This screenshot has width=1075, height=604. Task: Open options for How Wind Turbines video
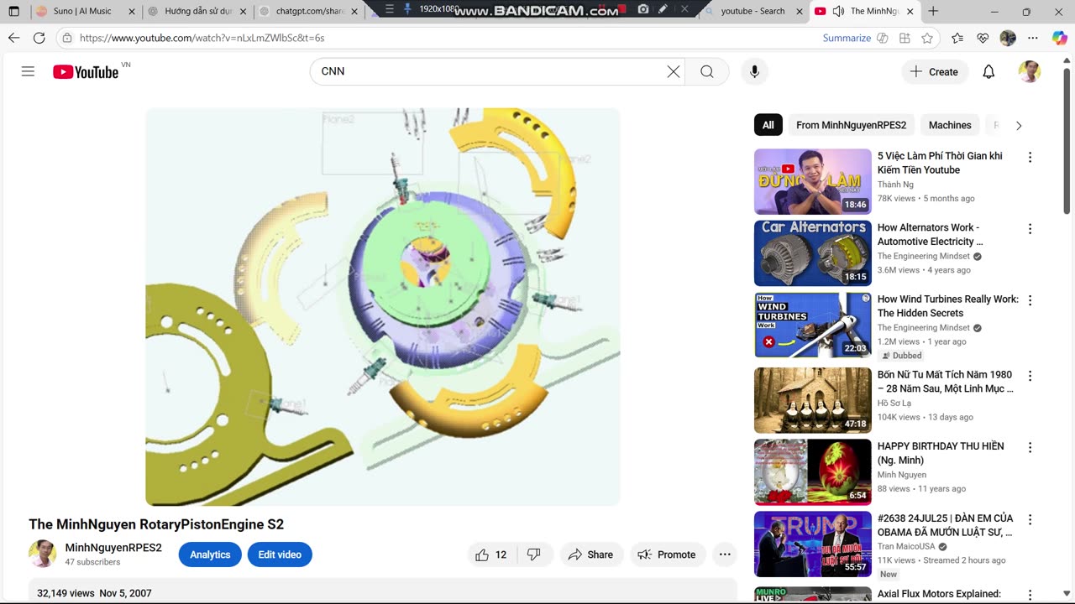pyautogui.click(x=1030, y=300)
